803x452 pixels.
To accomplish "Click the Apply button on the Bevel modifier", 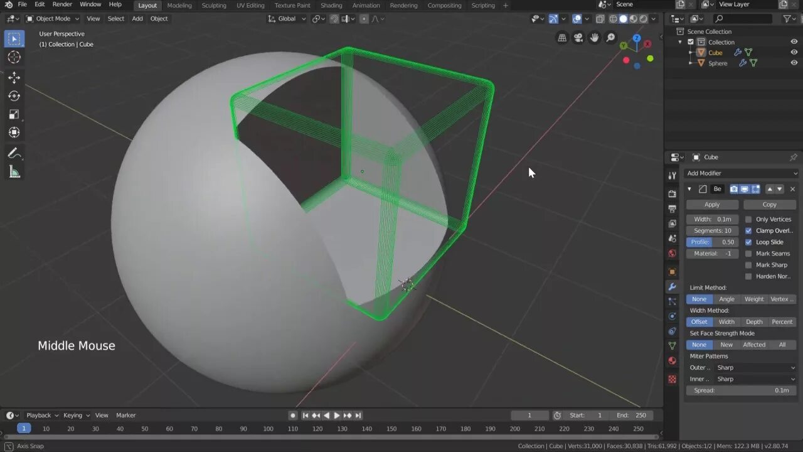I will pyautogui.click(x=711, y=204).
